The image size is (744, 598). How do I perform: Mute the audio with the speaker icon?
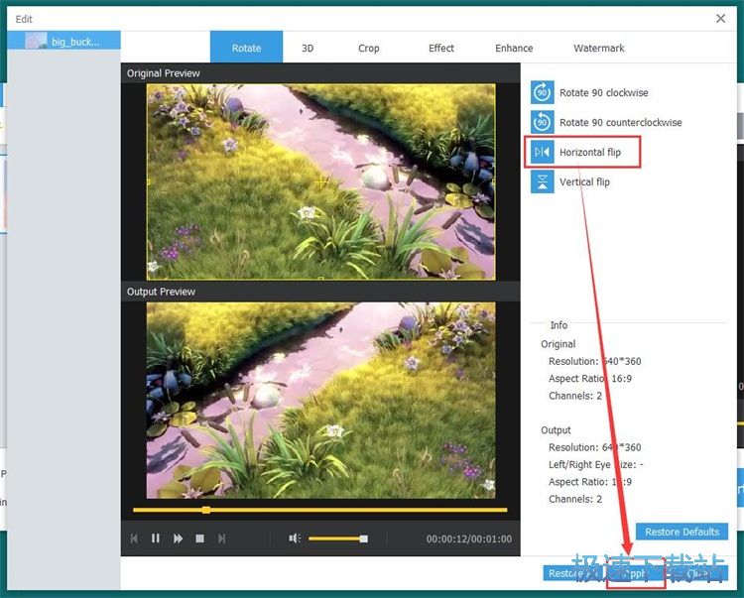pyautogui.click(x=295, y=538)
